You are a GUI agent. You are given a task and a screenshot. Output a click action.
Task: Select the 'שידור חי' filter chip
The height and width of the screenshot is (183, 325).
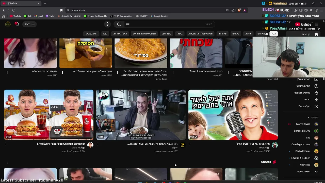click(222, 34)
